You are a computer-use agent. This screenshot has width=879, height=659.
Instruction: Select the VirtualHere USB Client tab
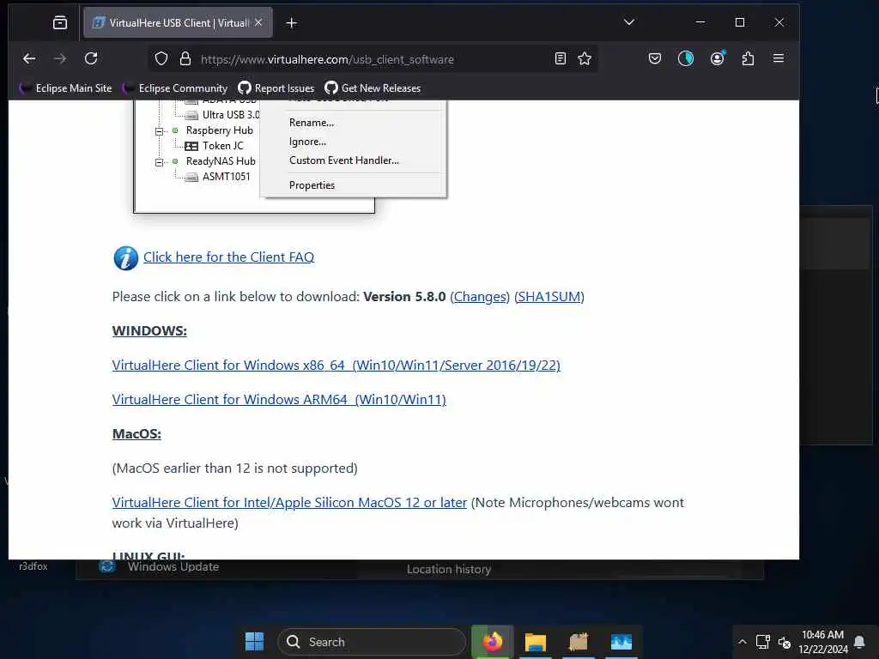click(x=179, y=23)
